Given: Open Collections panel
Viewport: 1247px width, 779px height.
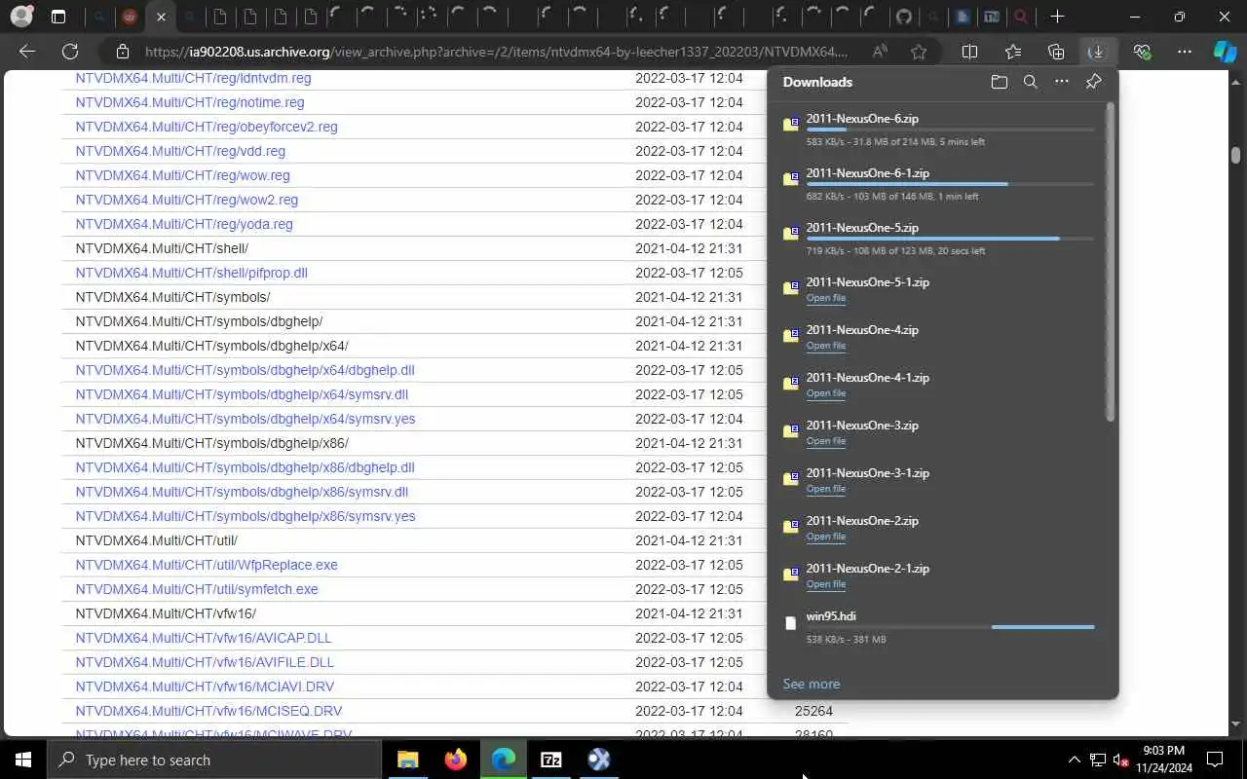Looking at the screenshot, I should coord(1056,52).
